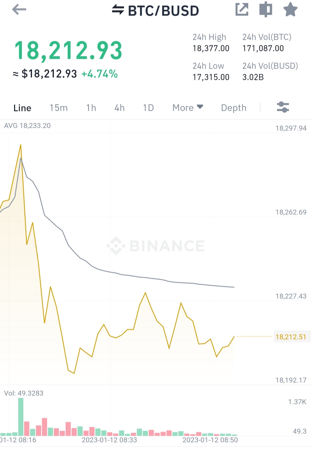Open chart settings sliders icon
Viewport: 311px width, 450px height.
point(283,107)
